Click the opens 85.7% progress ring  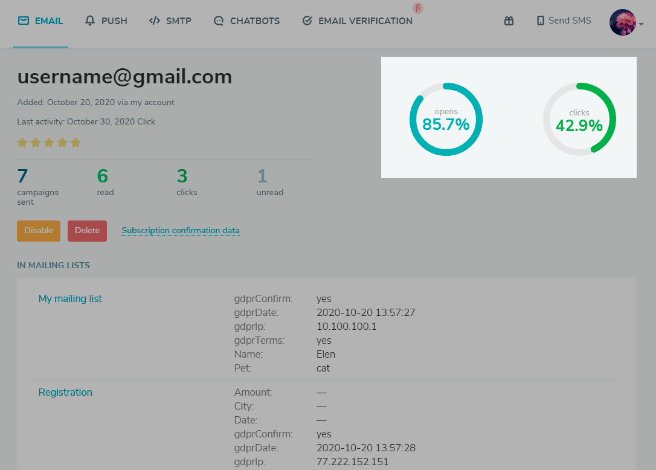pyautogui.click(x=446, y=119)
